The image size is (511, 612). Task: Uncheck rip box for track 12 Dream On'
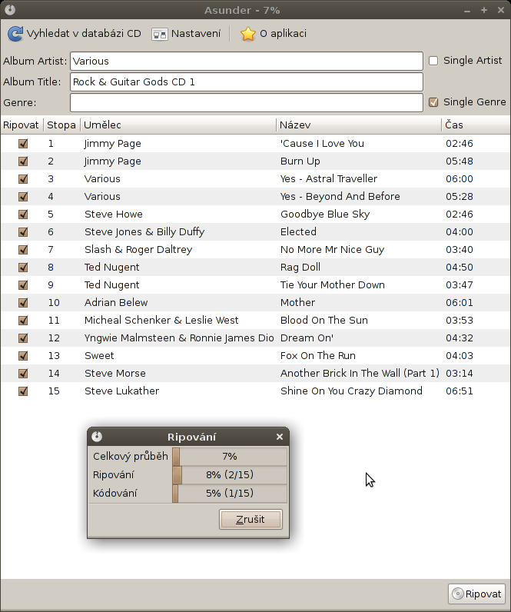click(23, 338)
